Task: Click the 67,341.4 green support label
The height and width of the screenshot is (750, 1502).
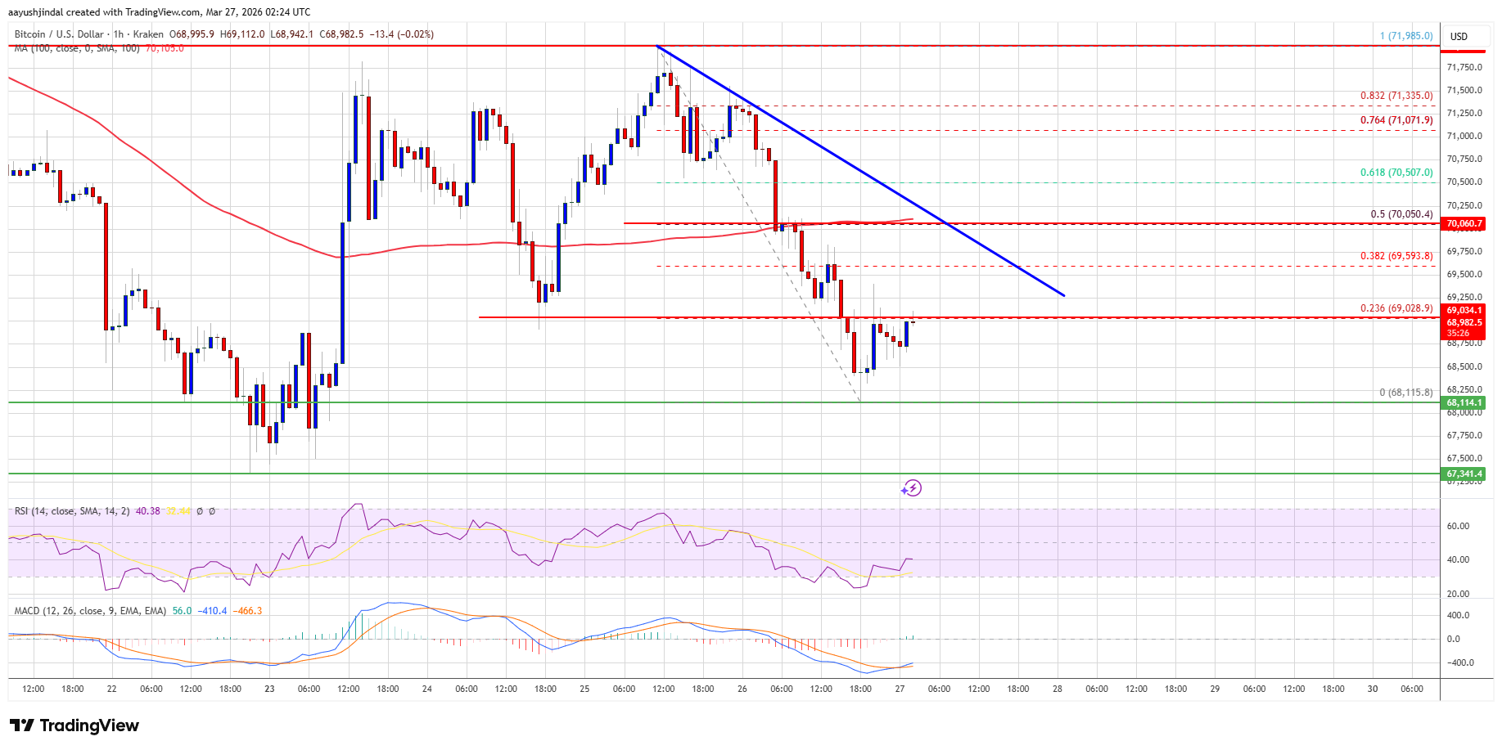Action: coord(1464,474)
